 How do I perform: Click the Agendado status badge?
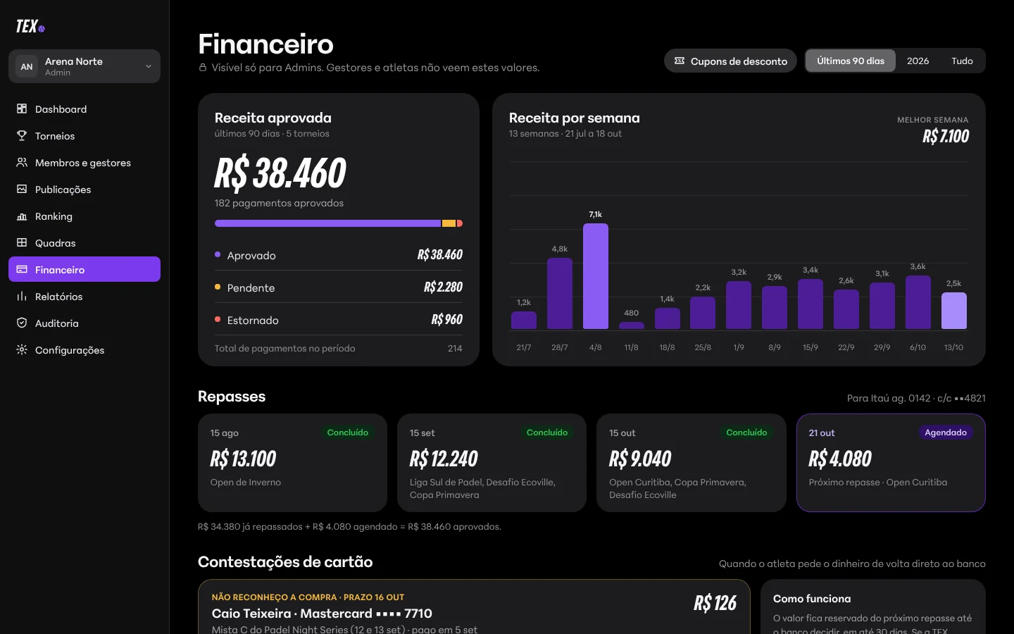click(x=946, y=433)
